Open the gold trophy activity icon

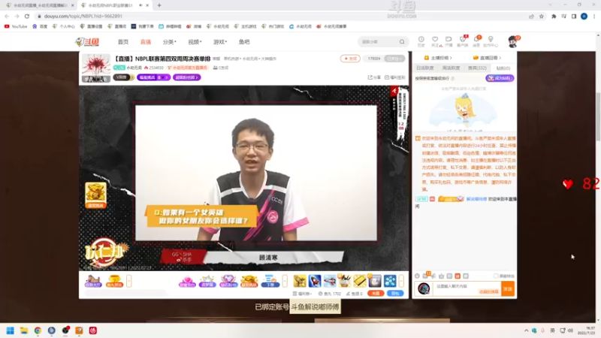[114, 281]
